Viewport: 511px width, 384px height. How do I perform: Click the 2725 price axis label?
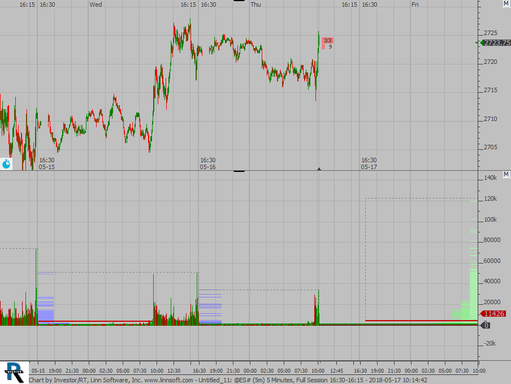(491, 33)
